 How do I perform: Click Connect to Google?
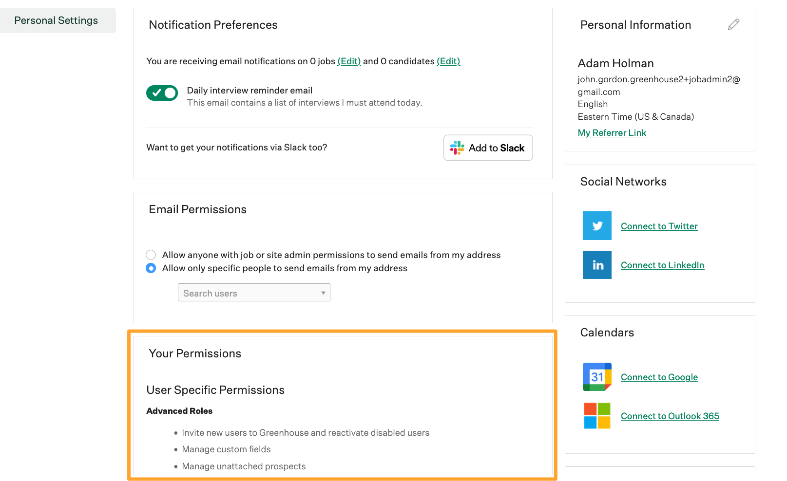click(x=659, y=377)
